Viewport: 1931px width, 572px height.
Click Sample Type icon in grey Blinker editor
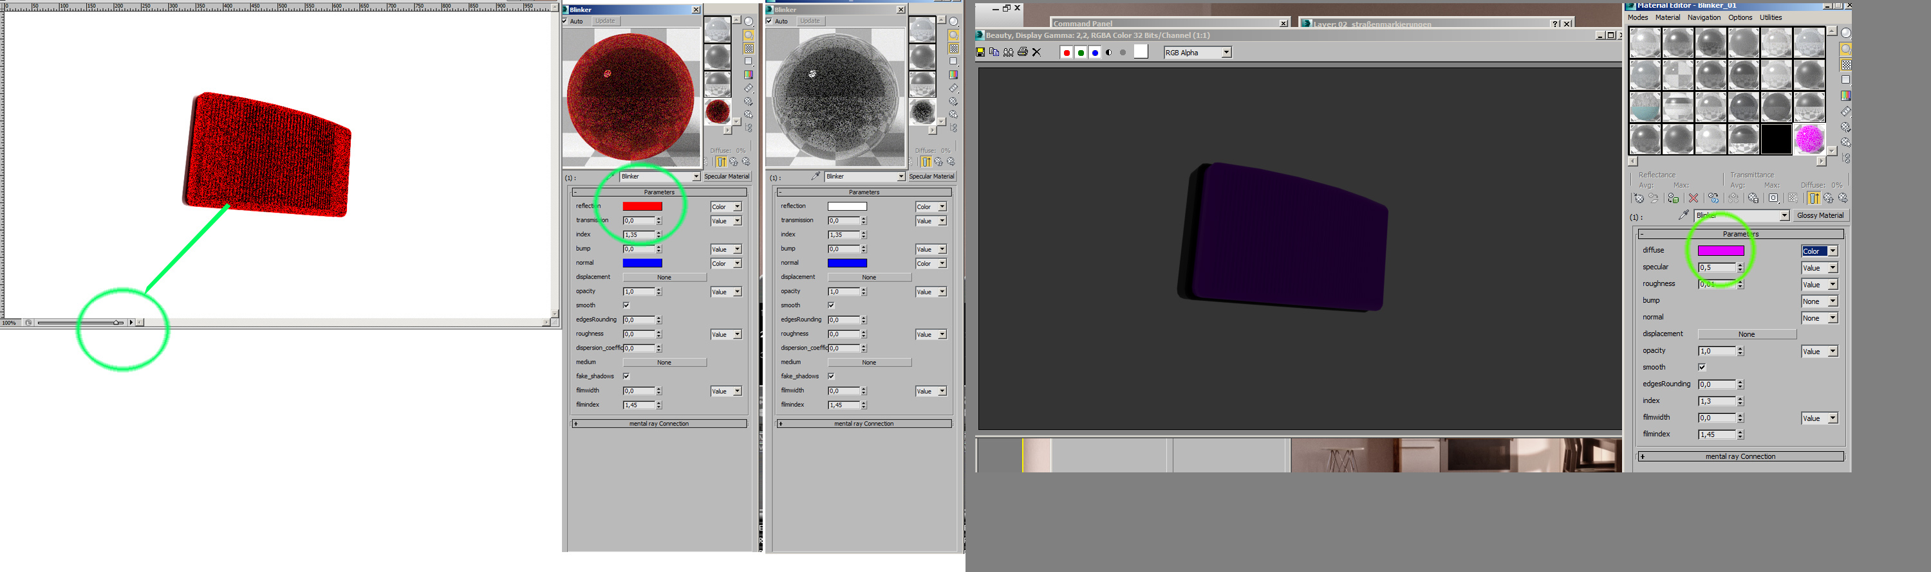point(953,22)
